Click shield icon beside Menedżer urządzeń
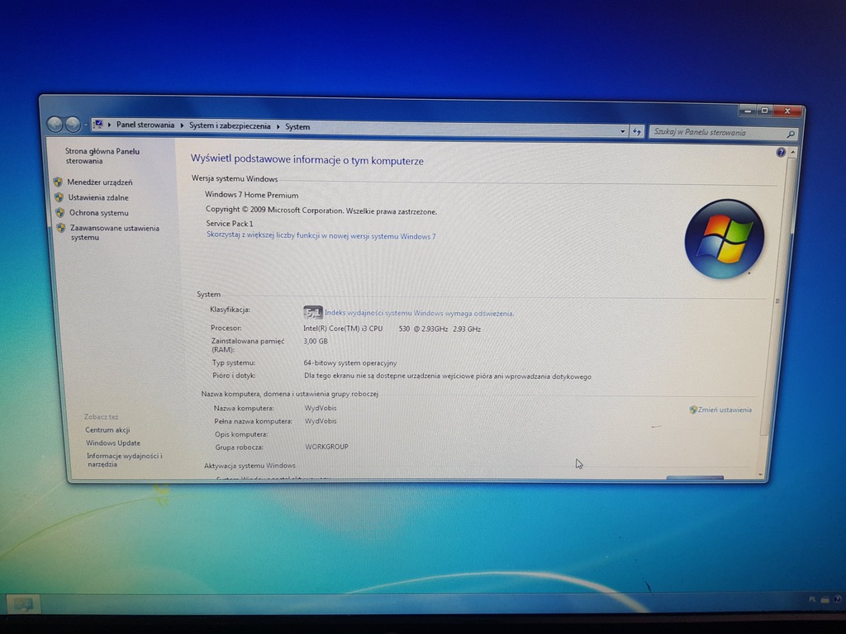The height and width of the screenshot is (634, 846). point(58,182)
